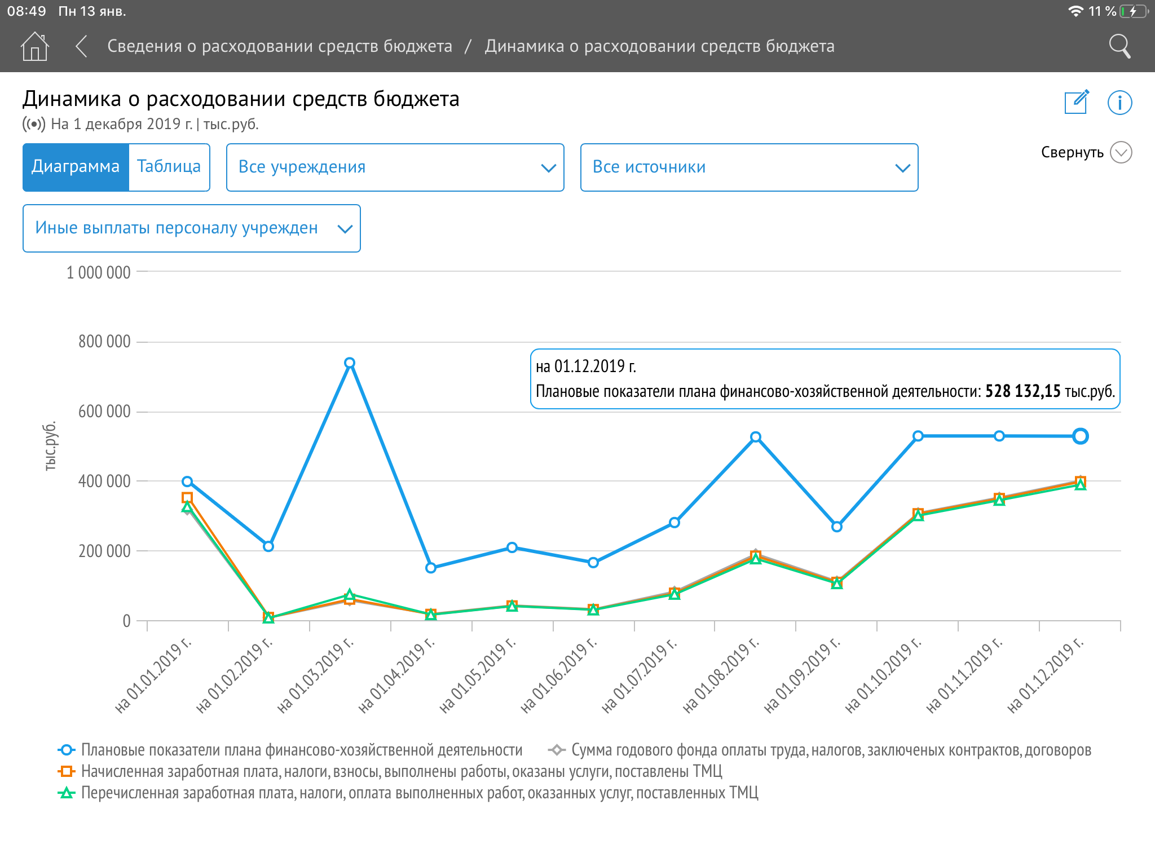This screenshot has width=1155, height=866.
Task: Select orange square marker at 01.12.2019
Action: [1081, 481]
